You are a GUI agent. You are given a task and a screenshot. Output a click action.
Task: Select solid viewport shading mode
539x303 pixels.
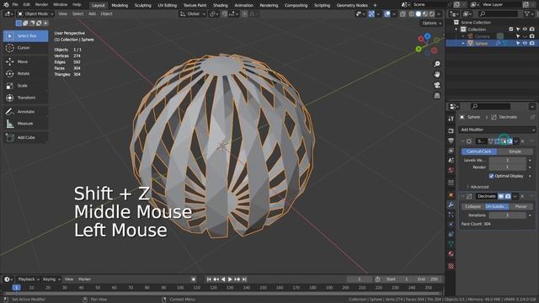click(x=419, y=14)
